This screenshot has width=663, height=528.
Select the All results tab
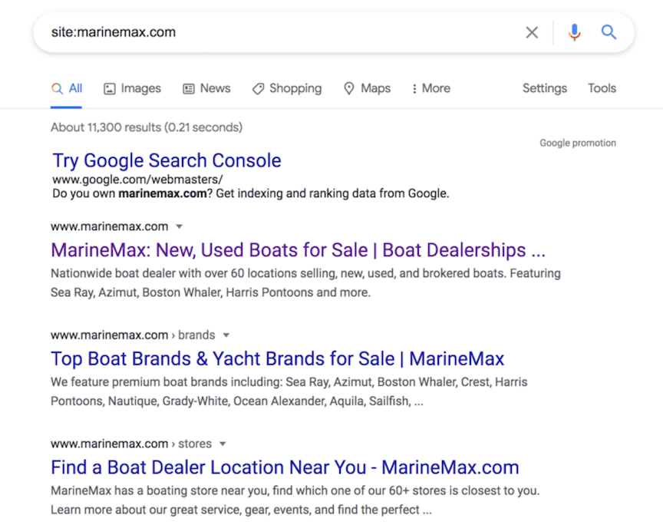(x=67, y=88)
